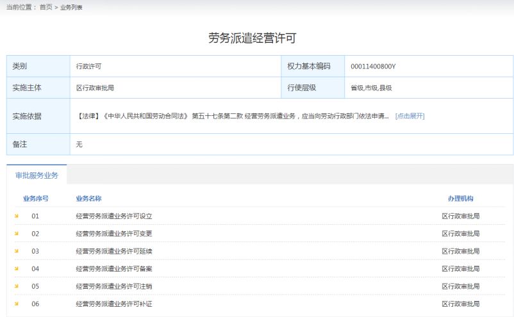Click the arrow icon beside row 05
The image size is (514, 317).
[17, 286]
